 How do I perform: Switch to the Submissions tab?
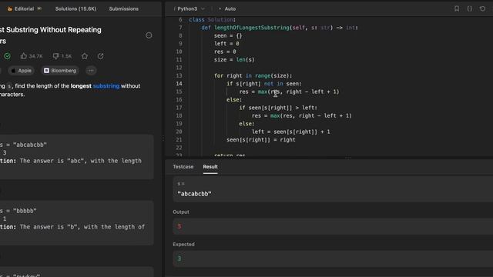click(x=123, y=8)
